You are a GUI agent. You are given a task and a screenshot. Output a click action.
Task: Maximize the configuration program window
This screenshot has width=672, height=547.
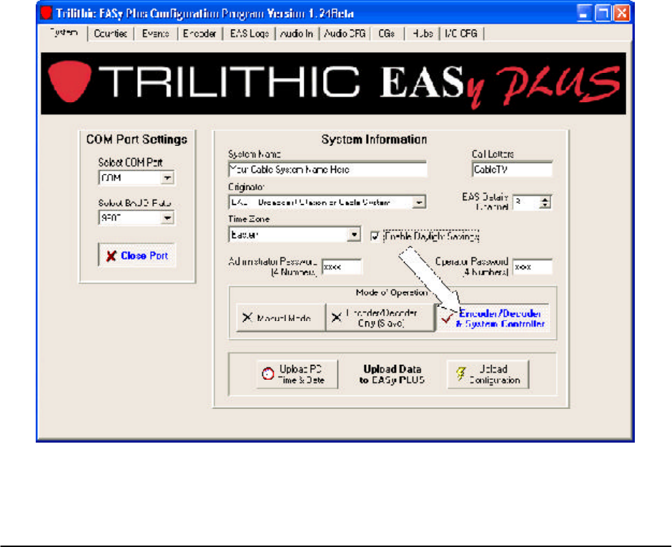[x=603, y=13]
